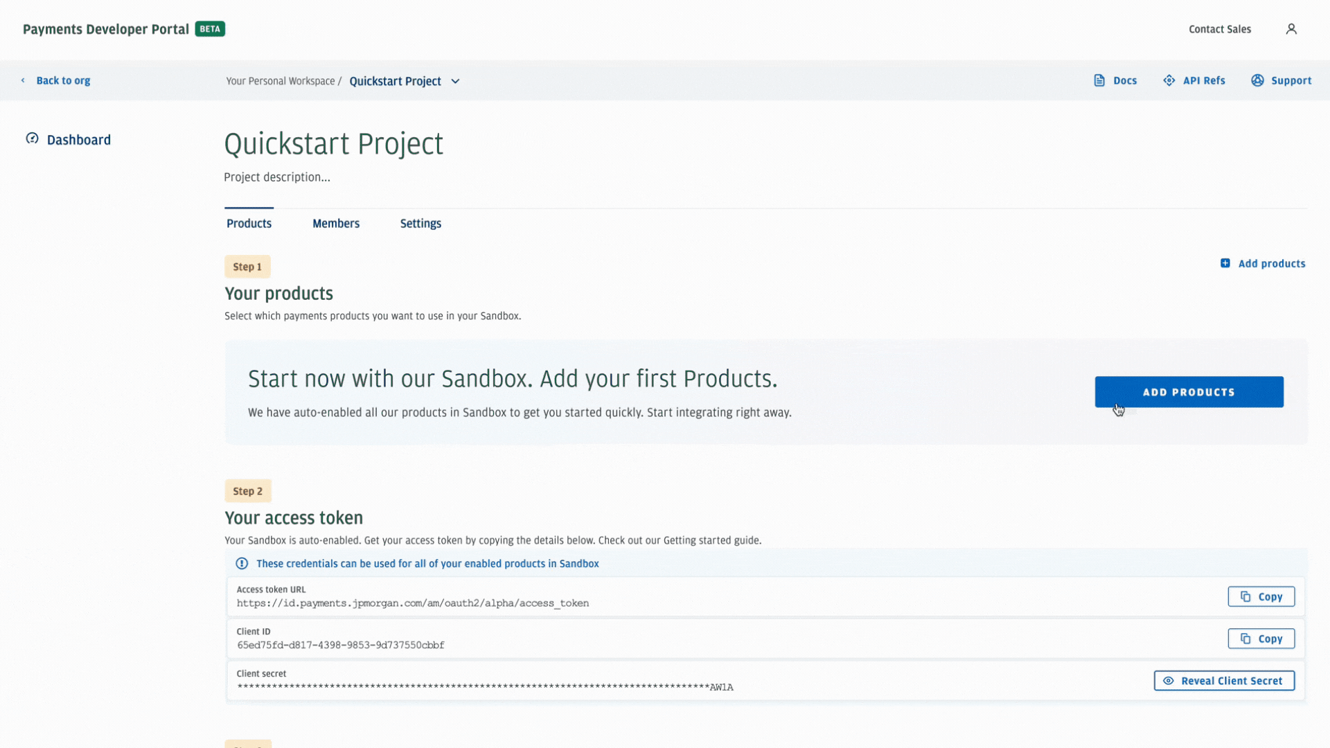The image size is (1330, 748).
Task: Open API Refs icon link
Action: point(1169,80)
